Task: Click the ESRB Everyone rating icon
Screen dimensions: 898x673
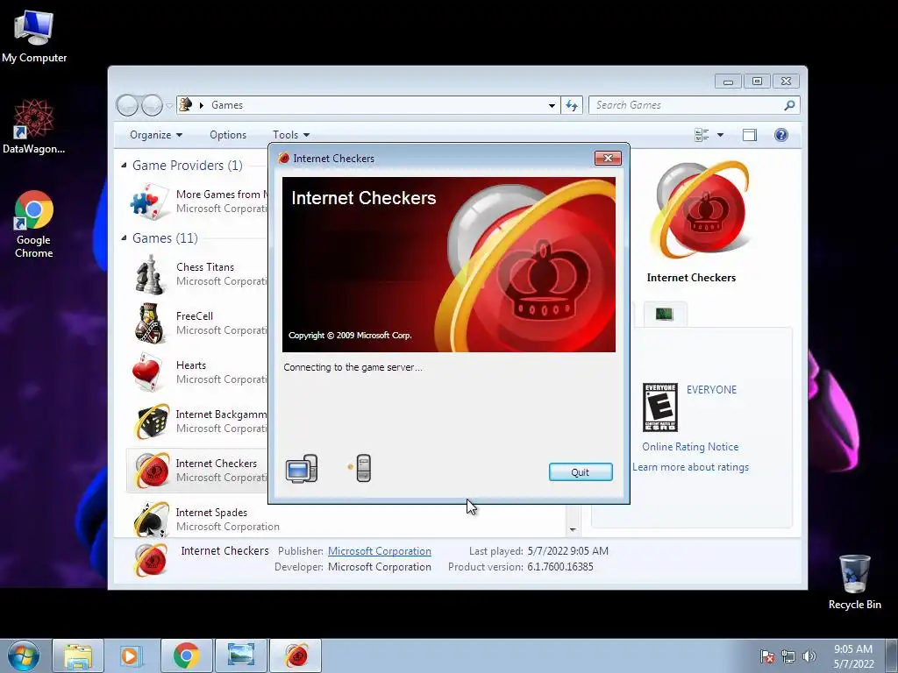Action: click(x=659, y=407)
